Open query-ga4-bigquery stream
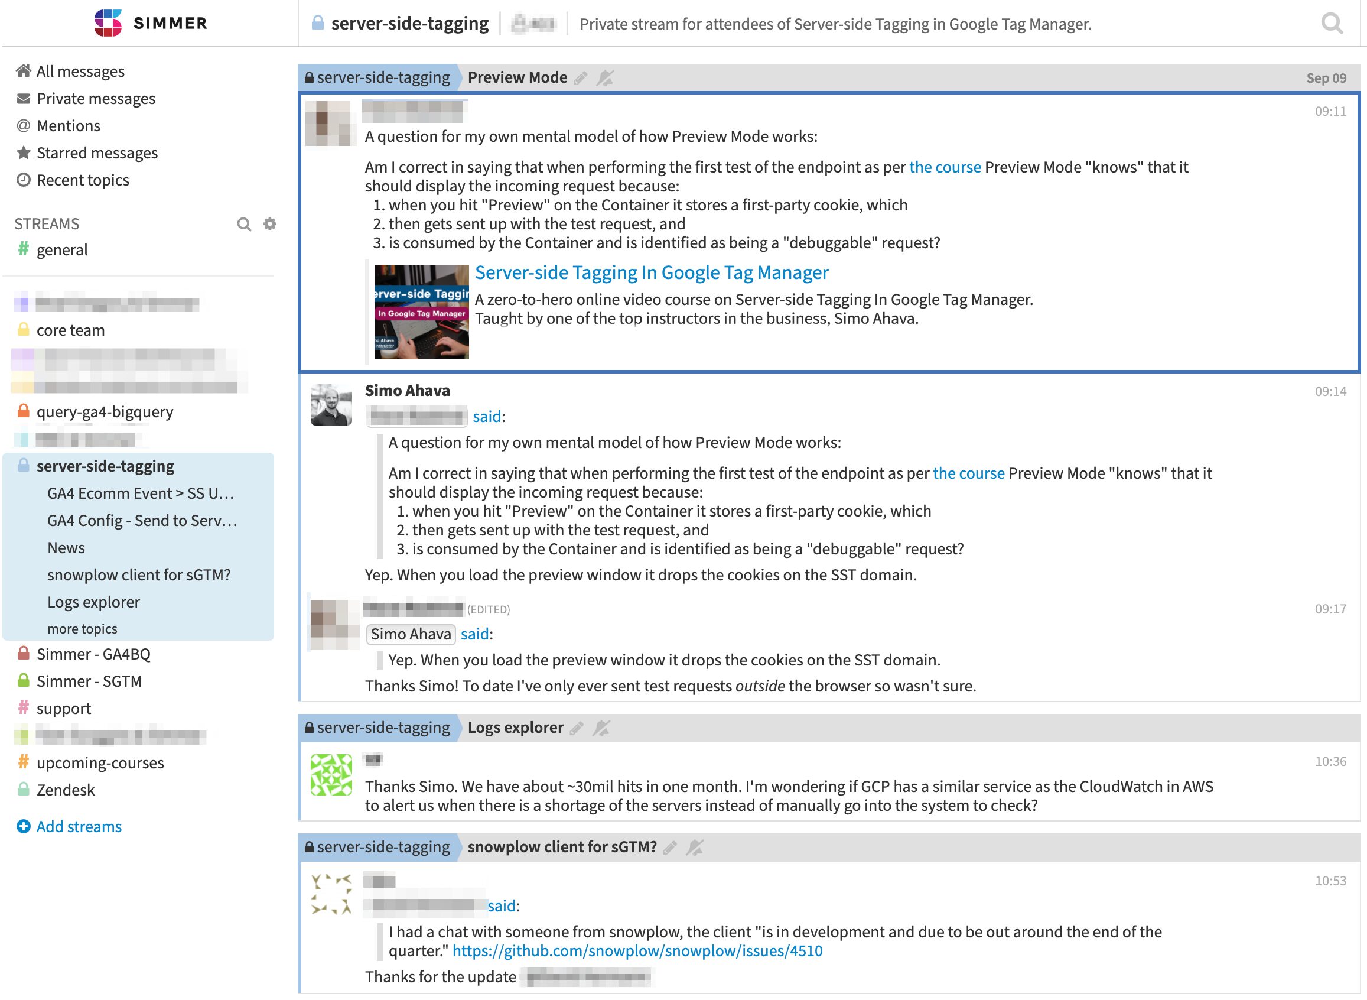Viewport: 1367px width, 1000px height. (105, 412)
